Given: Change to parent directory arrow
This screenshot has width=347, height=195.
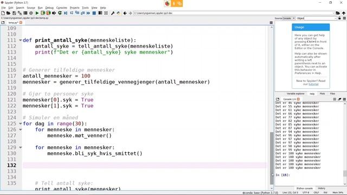Looking at the screenshot, I should pyautogui.click(x=343, y=13).
